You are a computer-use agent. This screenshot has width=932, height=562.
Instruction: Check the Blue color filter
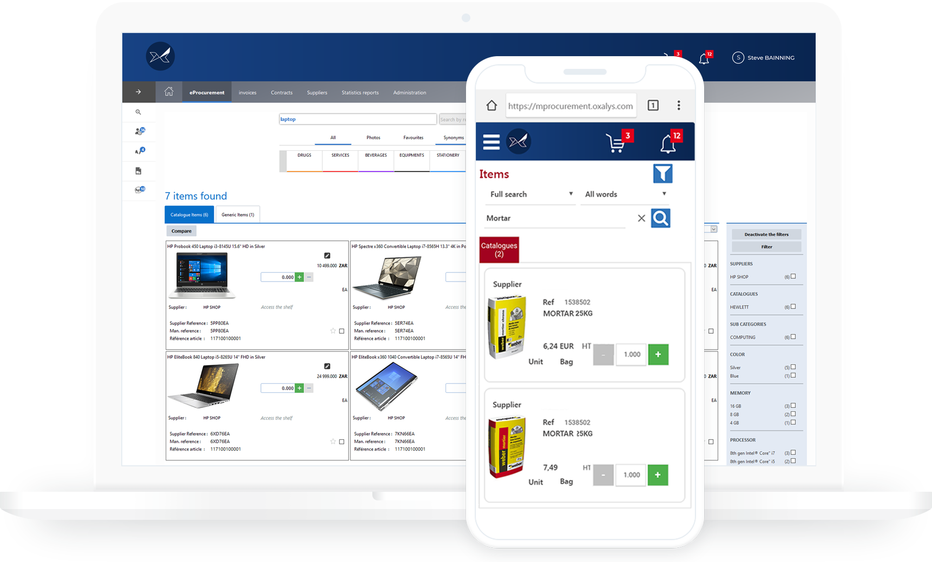(x=793, y=376)
